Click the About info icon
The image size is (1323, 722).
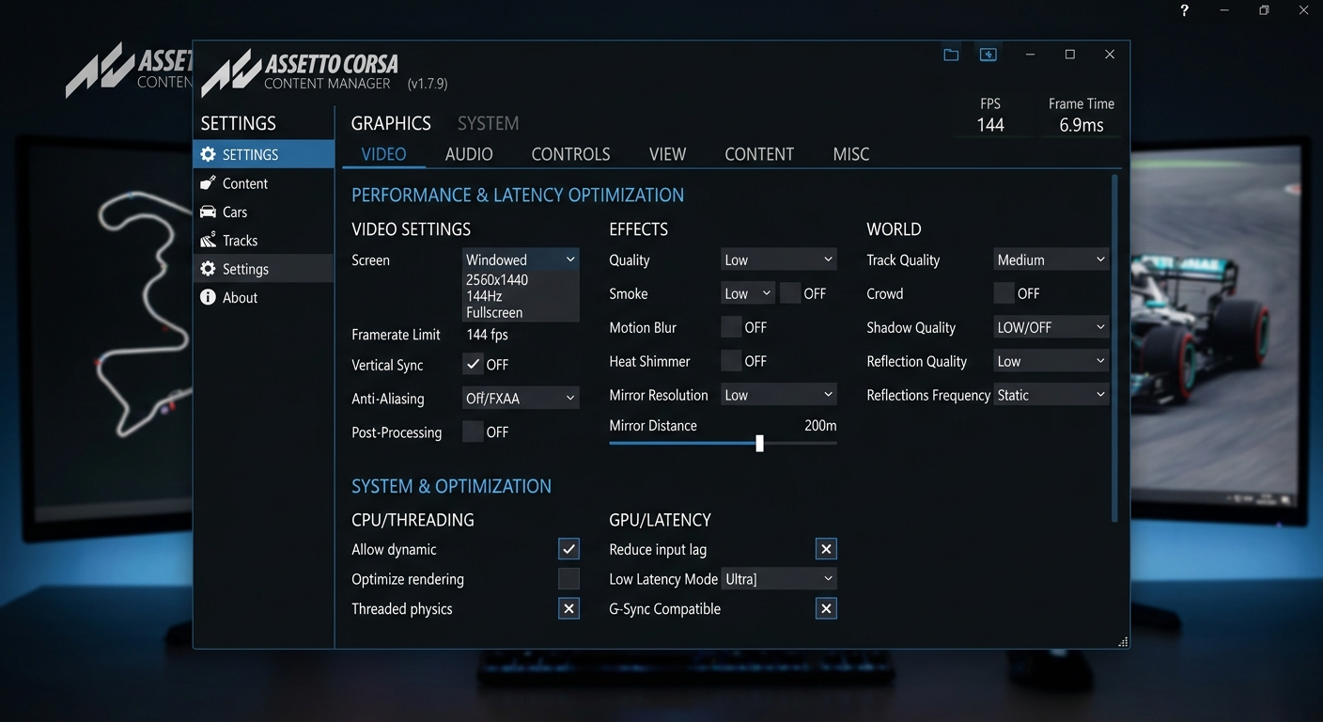(x=209, y=297)
